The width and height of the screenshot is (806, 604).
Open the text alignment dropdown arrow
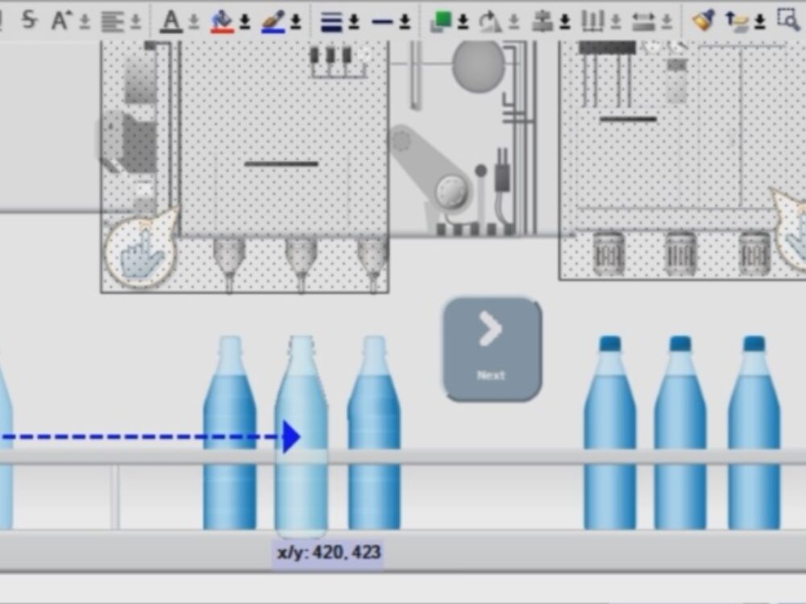[135, 22]
